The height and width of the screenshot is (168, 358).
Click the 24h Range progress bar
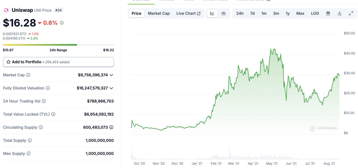(58, 45)
